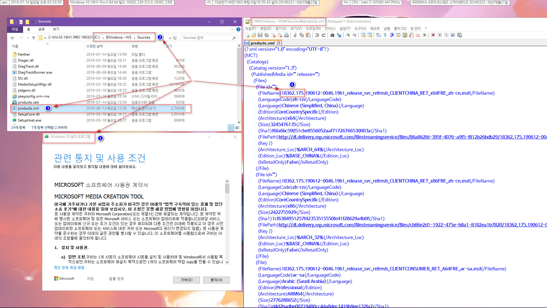Click 거부(D) decline button in setup
The width and height of the screenshot is (547, 308).
(x=186, y=280)
